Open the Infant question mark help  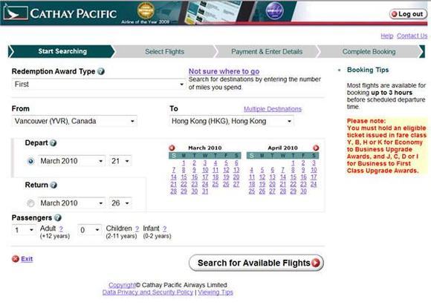pos(164,229)
